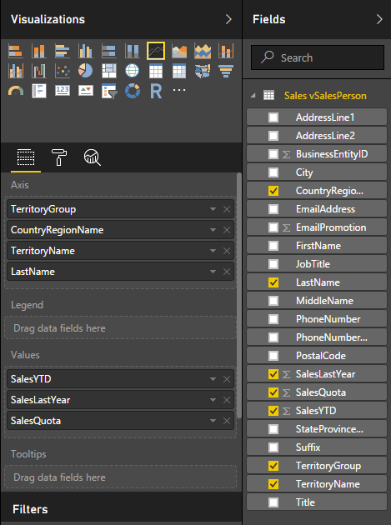Check the City field checkbox

click(x=273, y=172)
